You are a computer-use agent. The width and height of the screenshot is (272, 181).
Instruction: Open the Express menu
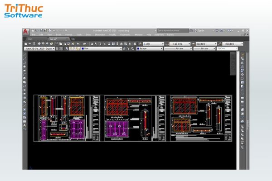(170, 35)
